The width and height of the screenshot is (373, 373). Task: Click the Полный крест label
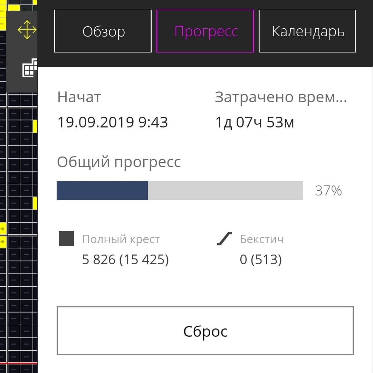click(x=121, y=239)
